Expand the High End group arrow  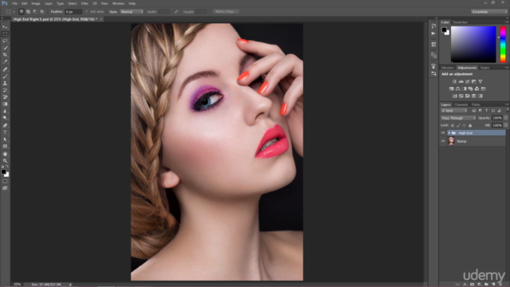tap(449, 133)
